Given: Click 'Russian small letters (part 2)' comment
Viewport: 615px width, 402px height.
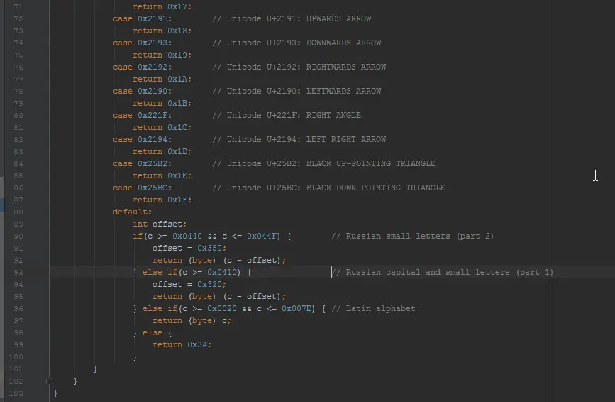Looking at the screenshot, I should pyautogui.click(x=420, y=237).
